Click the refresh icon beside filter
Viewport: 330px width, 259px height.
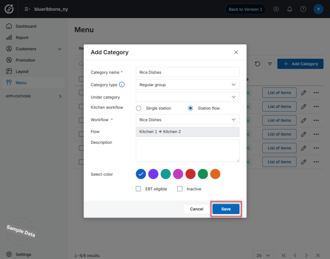257,64
